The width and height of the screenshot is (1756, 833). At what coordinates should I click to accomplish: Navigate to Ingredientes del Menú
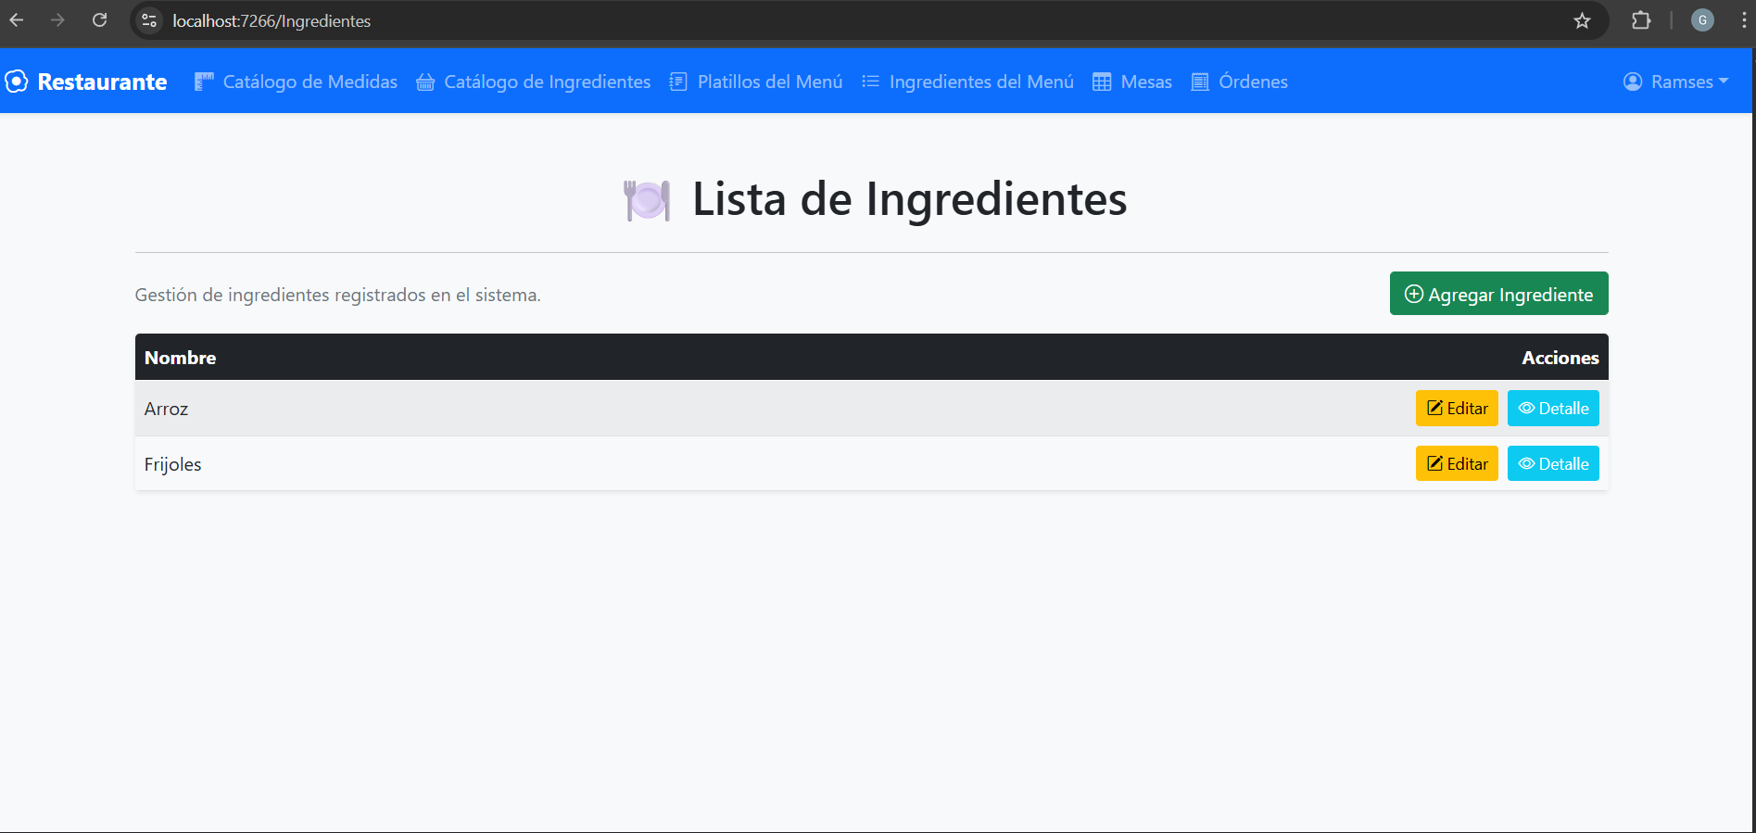(968, 82)
